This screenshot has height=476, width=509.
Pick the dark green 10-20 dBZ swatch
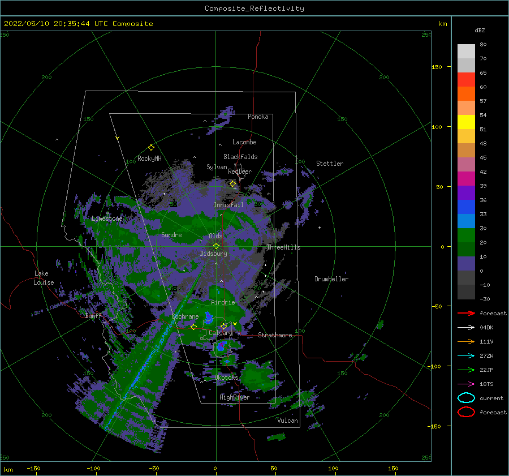click(x=466, y=250)
